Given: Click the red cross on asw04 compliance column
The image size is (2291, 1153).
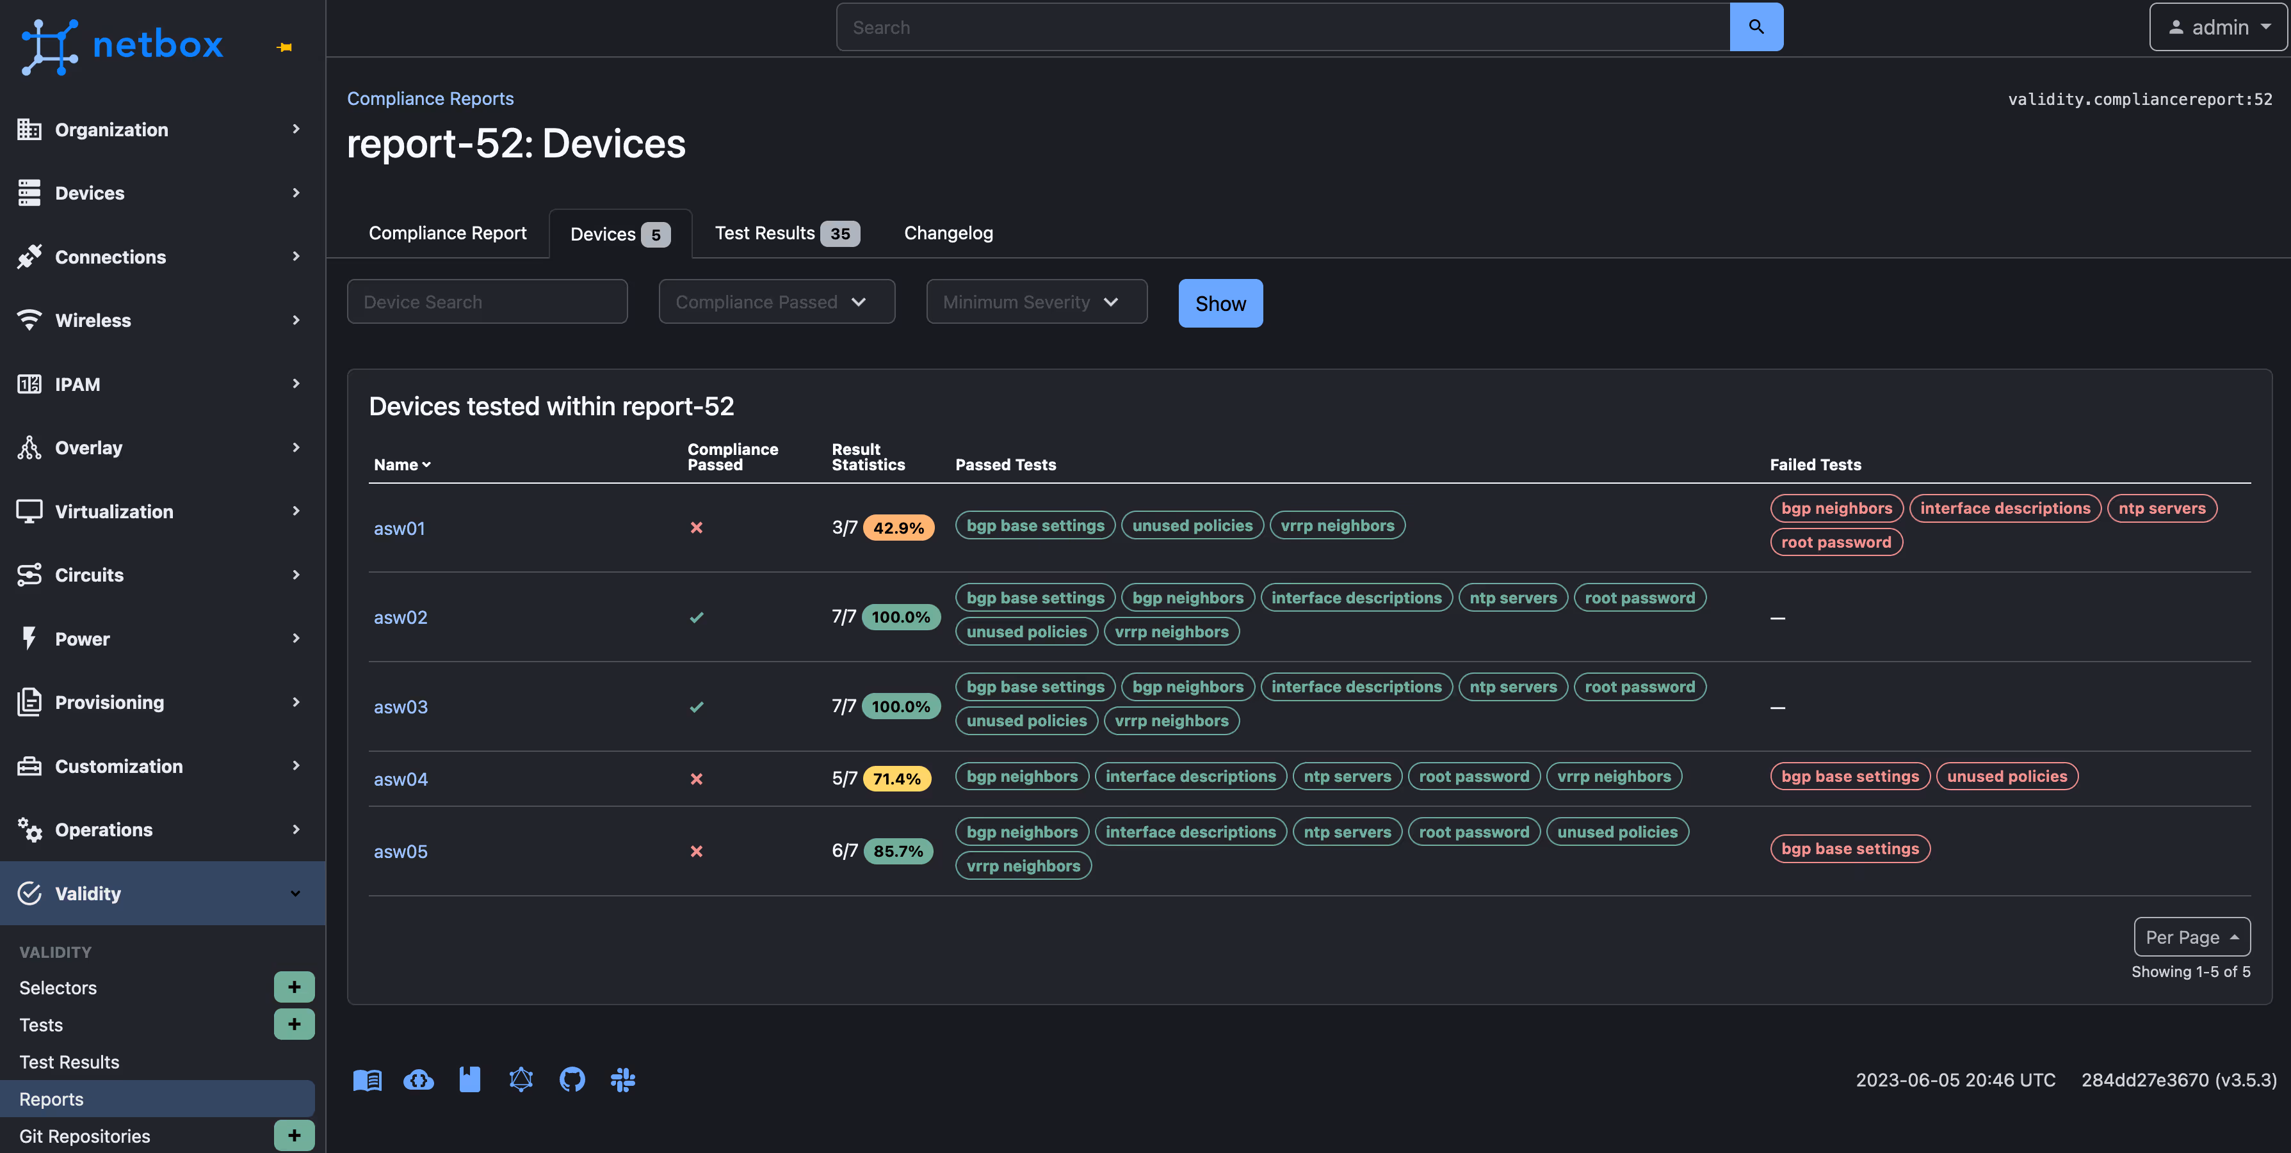Looking at the screenshot, I should click(697, 779).
